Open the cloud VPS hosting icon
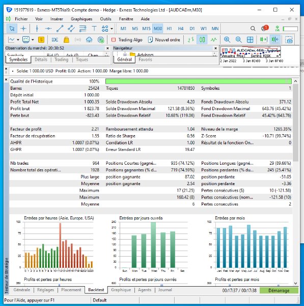The width and height of the screenshot is (304, 306). tap(89, 40)
